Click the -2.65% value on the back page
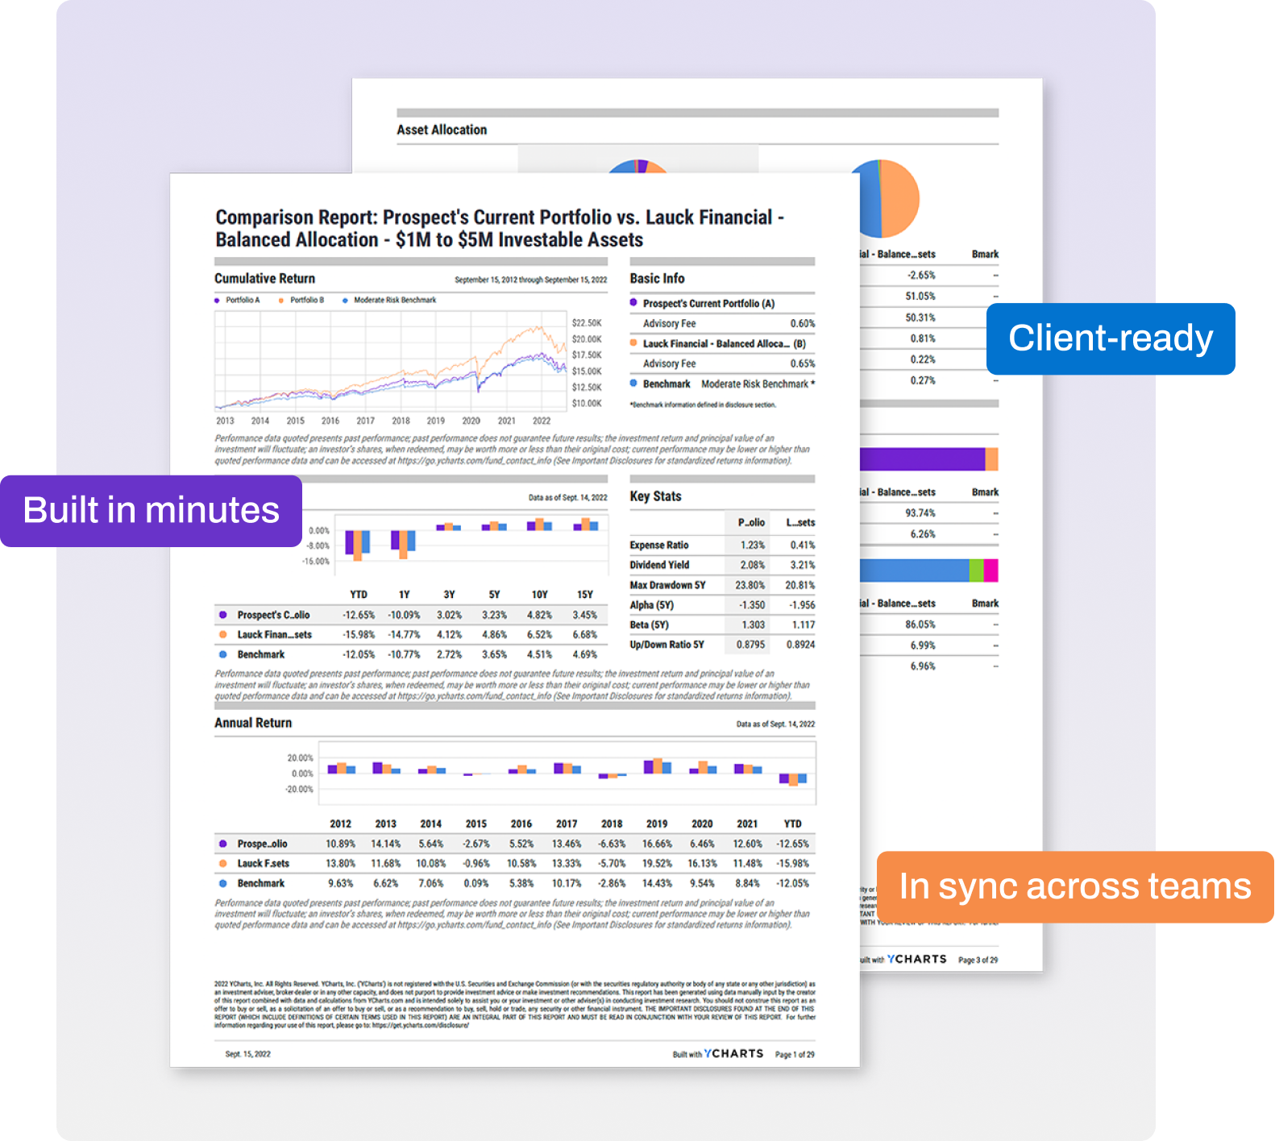Viewport: 1275px width, 1141px height. pos(921,276)
